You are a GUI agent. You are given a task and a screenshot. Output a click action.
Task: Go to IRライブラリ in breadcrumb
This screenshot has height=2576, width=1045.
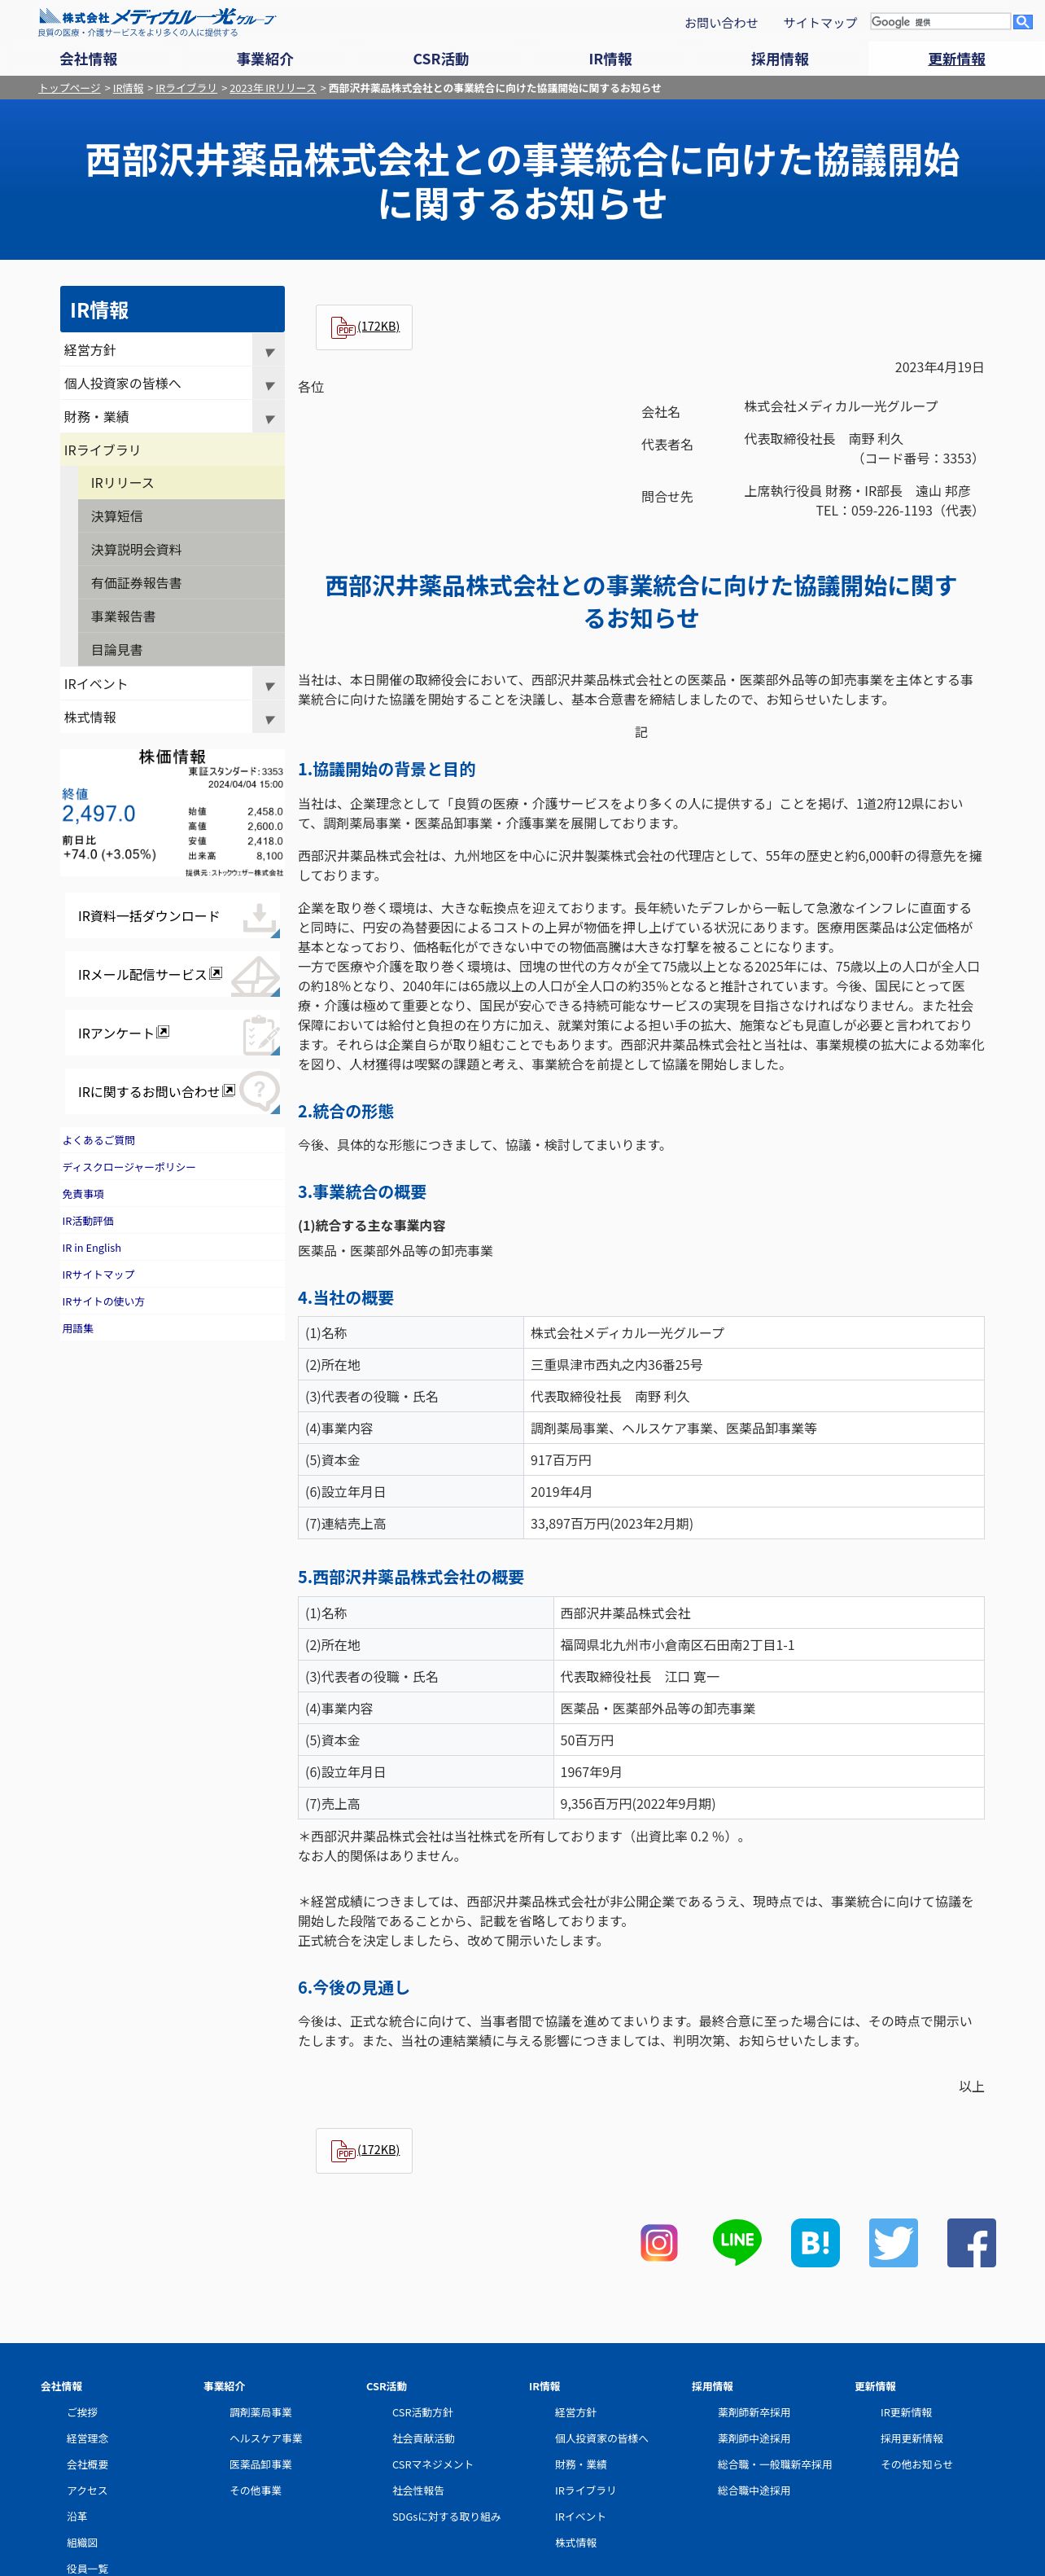(x=186, y=88)
